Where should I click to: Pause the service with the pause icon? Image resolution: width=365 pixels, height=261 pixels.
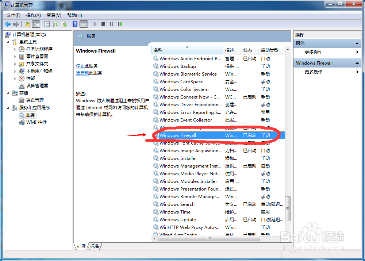pos(112,24)
